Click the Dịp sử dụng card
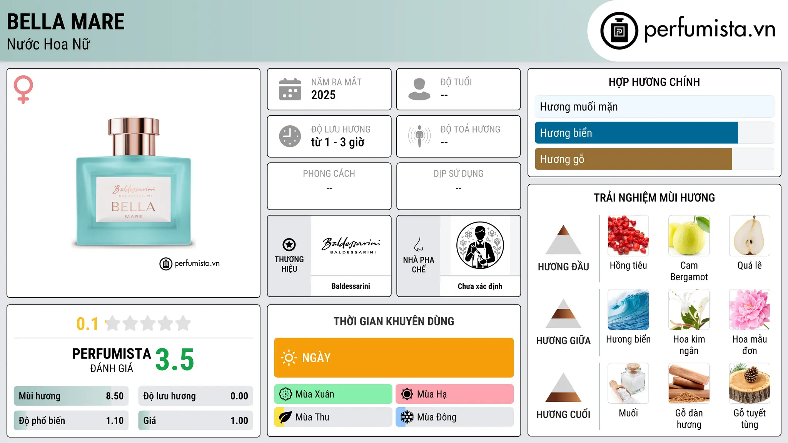788x443 pixels. click(458, 186)
